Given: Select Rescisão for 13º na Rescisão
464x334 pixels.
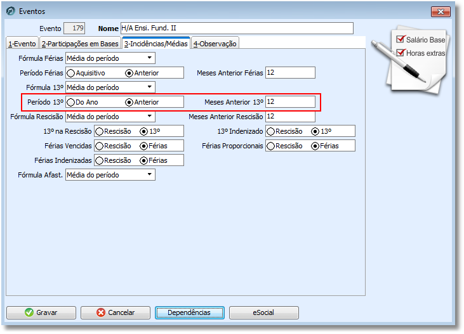Looking at the screenshot, I should point(99,132).
